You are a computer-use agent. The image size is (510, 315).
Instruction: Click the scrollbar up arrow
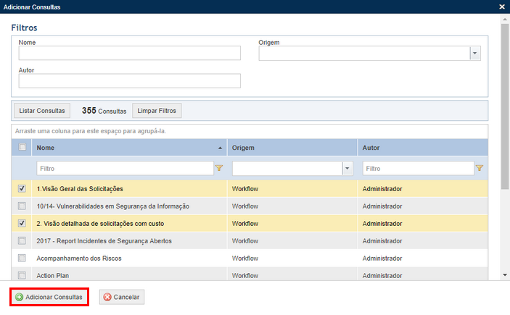505,20
